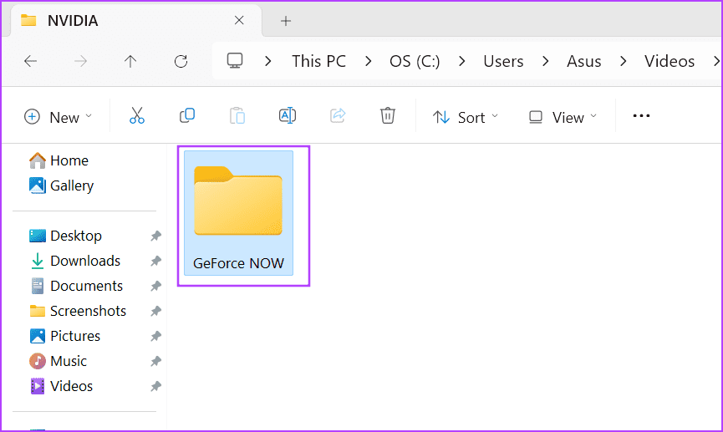The image size is (723, 432).
Task: Select Asus breadcrumb
Action: (583, 61)
